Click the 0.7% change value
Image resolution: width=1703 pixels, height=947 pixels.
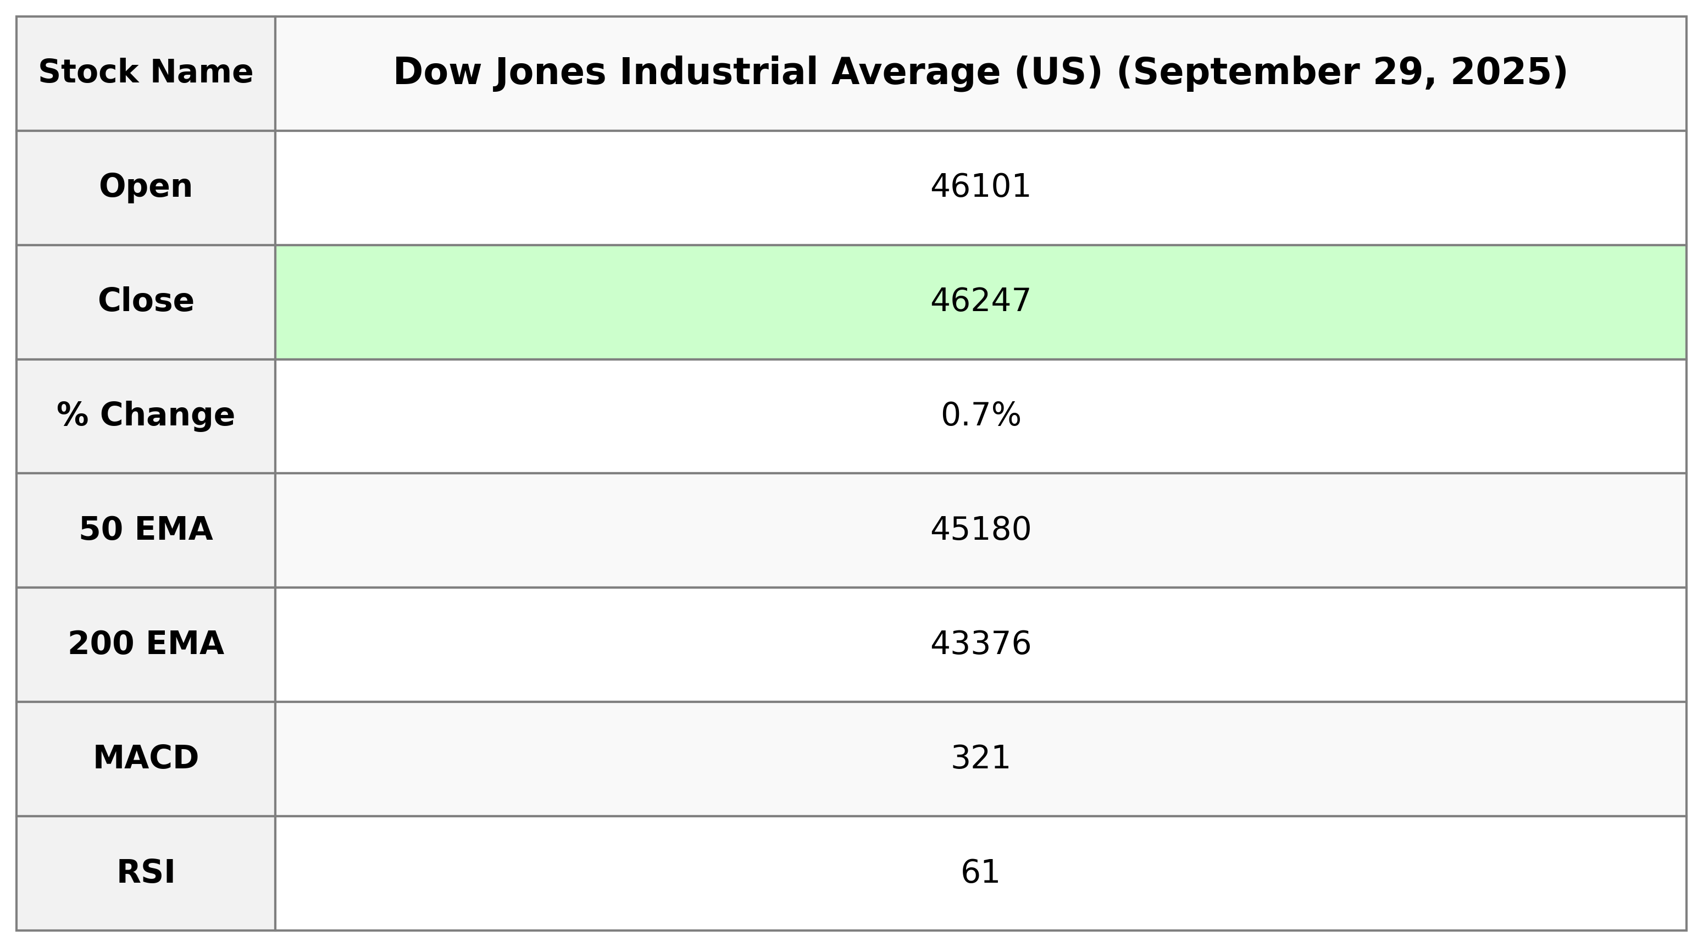tap(980, 416)
